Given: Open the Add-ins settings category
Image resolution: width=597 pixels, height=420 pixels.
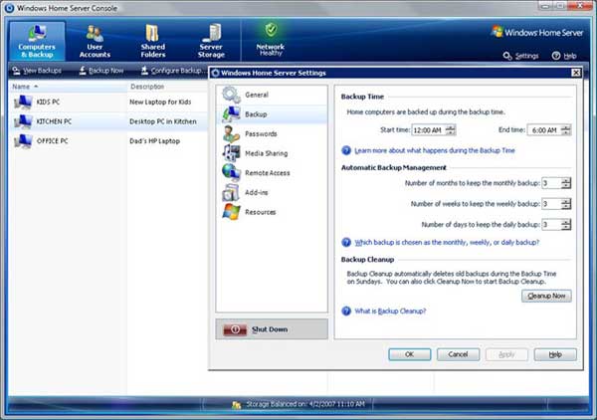Looking at the screenshot, I should point(272,192).
